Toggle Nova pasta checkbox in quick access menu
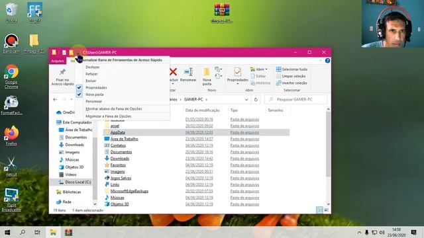The width and height of the screenshot is (424, 238). point(79,95)
